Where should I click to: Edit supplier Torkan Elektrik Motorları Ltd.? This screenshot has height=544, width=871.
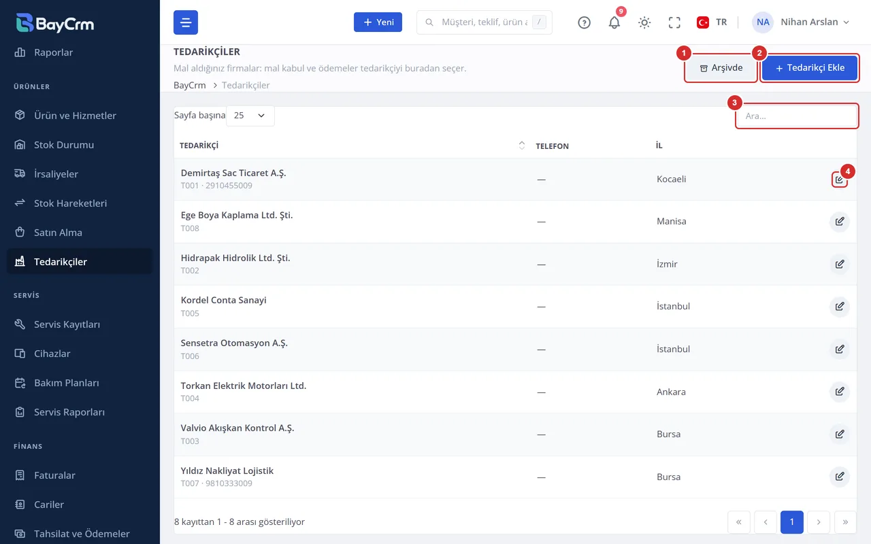tap(840, 392)
